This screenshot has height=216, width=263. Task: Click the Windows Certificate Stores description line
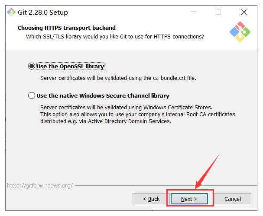click(x=126, y=107)
